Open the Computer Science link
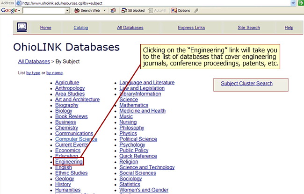The width and height of the screenshot is (304, 194). [x=76, y=139]
